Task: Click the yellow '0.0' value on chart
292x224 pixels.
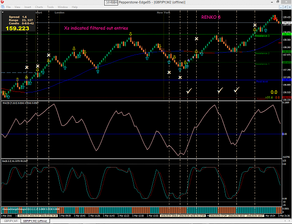Action: (x=274, y=92)
